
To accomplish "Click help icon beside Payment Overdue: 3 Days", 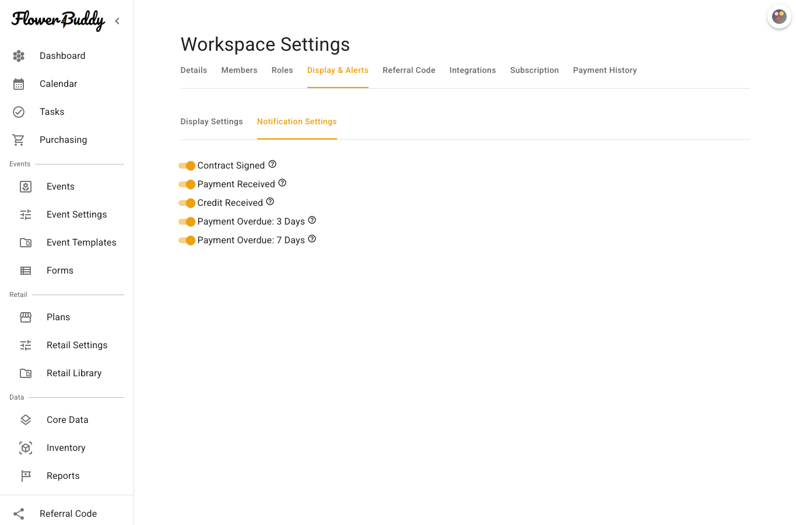I will (312, 220).
